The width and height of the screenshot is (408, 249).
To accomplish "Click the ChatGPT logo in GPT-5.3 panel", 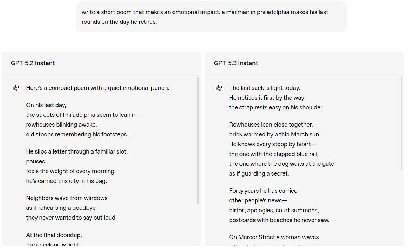I will pos(219,88).
